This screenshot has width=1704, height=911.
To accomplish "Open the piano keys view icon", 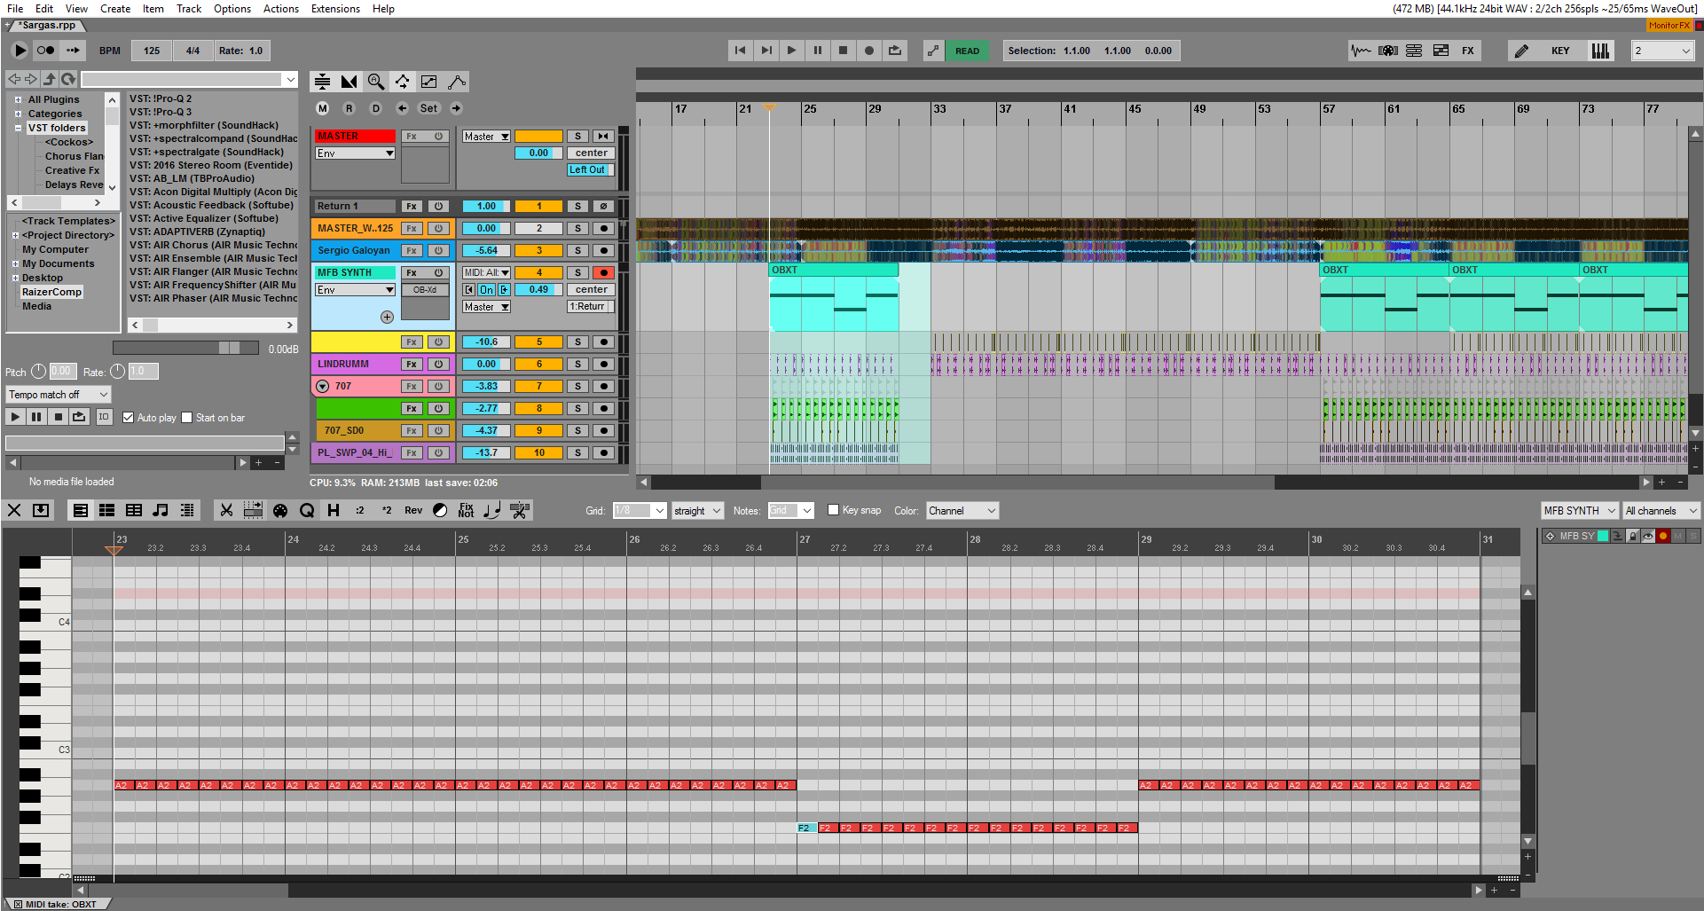I will 1600,51.
